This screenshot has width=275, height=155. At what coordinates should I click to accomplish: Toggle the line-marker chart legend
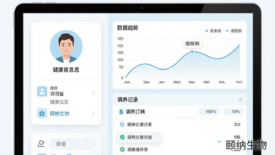point(233,31)
